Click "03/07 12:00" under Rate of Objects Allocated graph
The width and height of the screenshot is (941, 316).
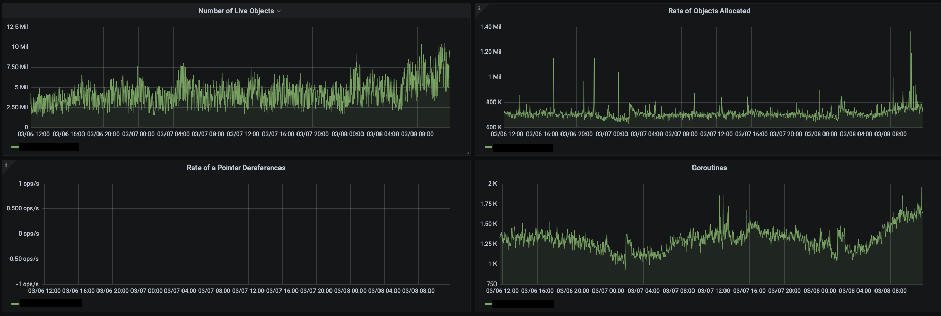(x=716, y=134)
